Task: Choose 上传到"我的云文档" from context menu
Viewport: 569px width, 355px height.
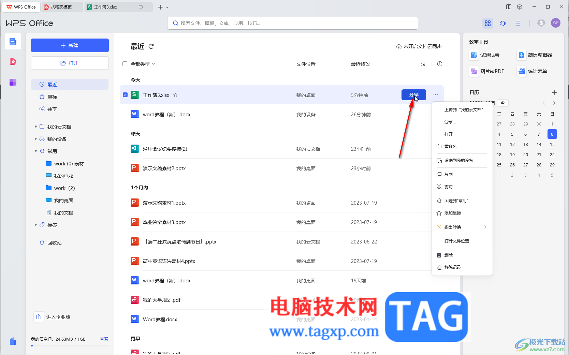Action: click(462, 110)
